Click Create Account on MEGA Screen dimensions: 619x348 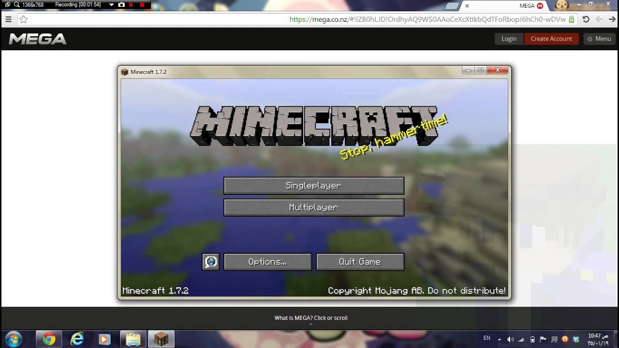click(x=551, y=39)
